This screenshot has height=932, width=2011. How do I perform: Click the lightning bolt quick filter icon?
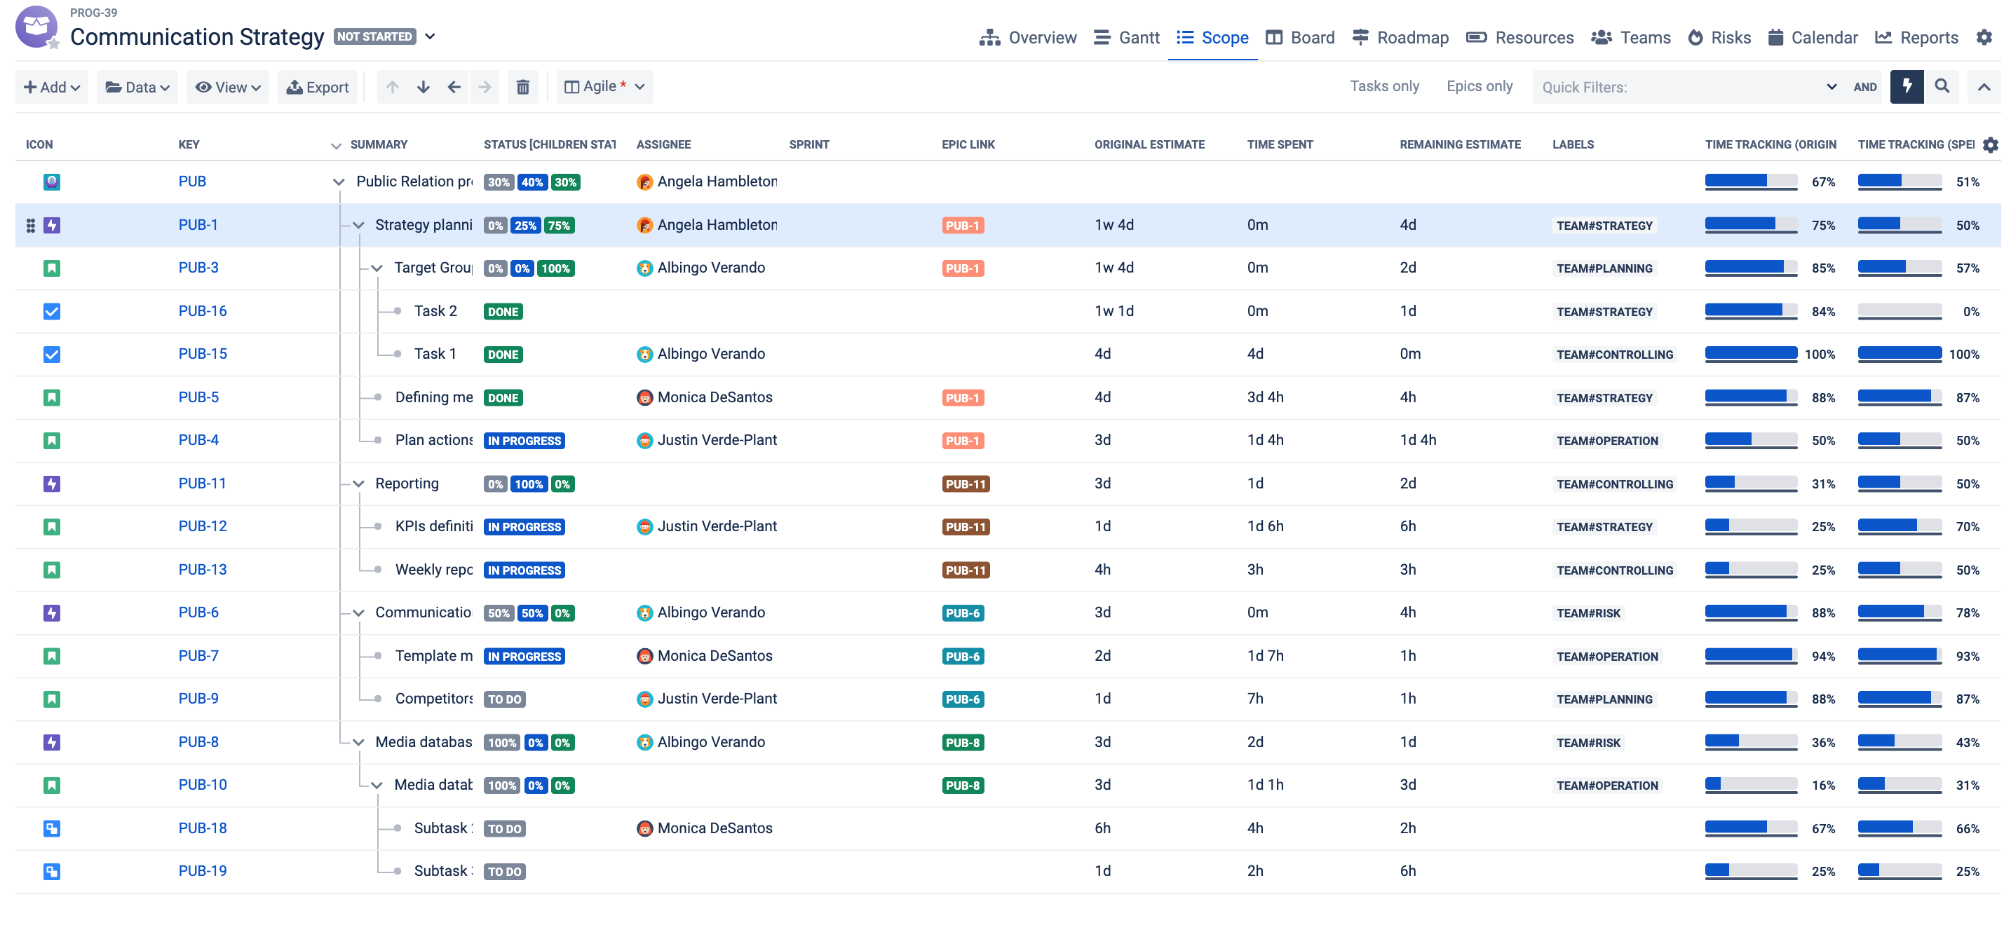(1906, 87)
